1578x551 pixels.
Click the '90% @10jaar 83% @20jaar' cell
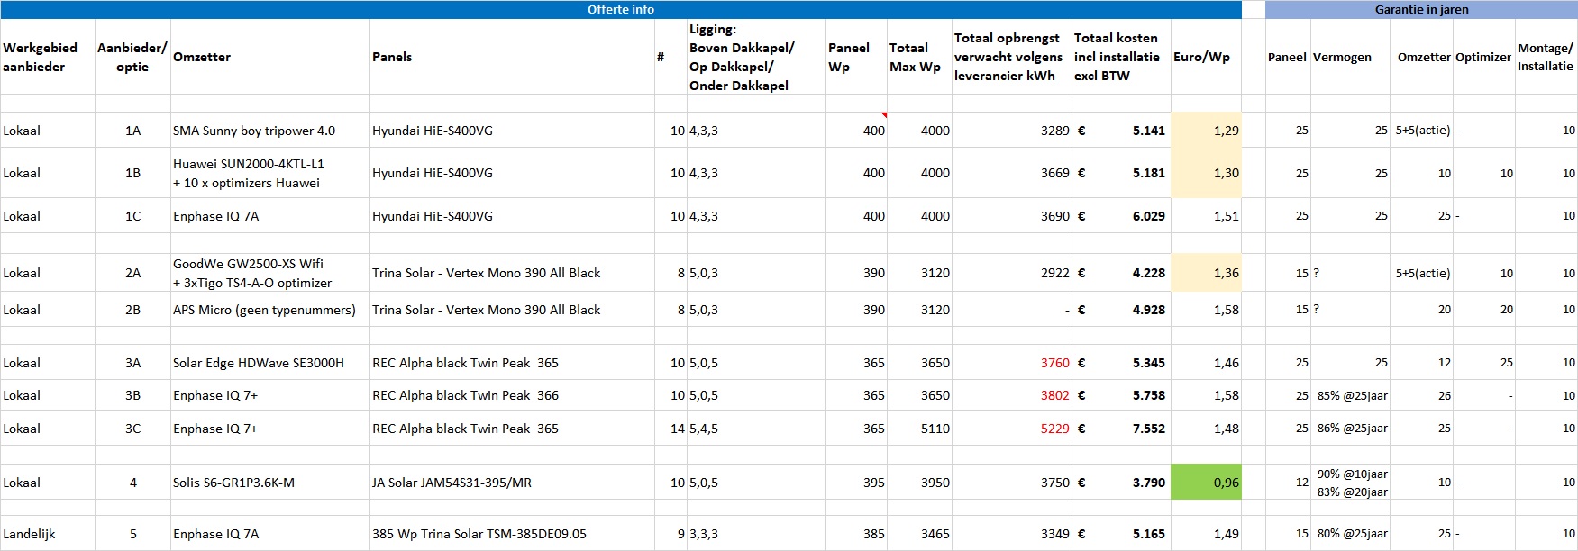coord(1350,483)
